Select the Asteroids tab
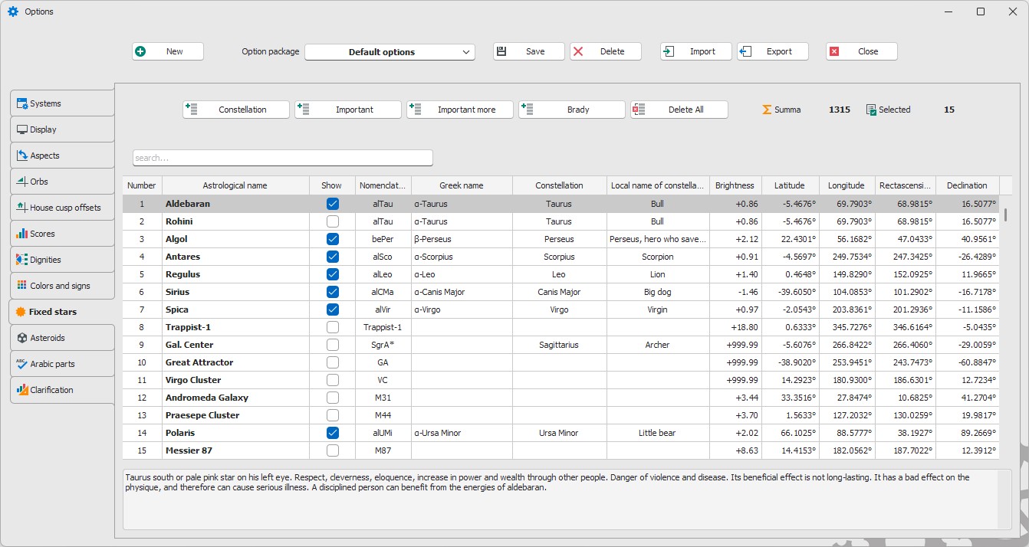1029x547 pixels. click(x=62, y=338)
